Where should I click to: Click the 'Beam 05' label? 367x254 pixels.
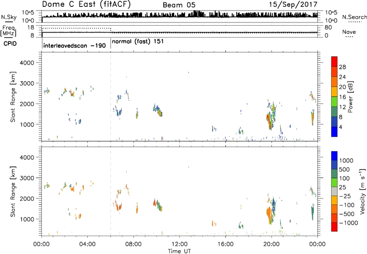[x=179, y=5]
